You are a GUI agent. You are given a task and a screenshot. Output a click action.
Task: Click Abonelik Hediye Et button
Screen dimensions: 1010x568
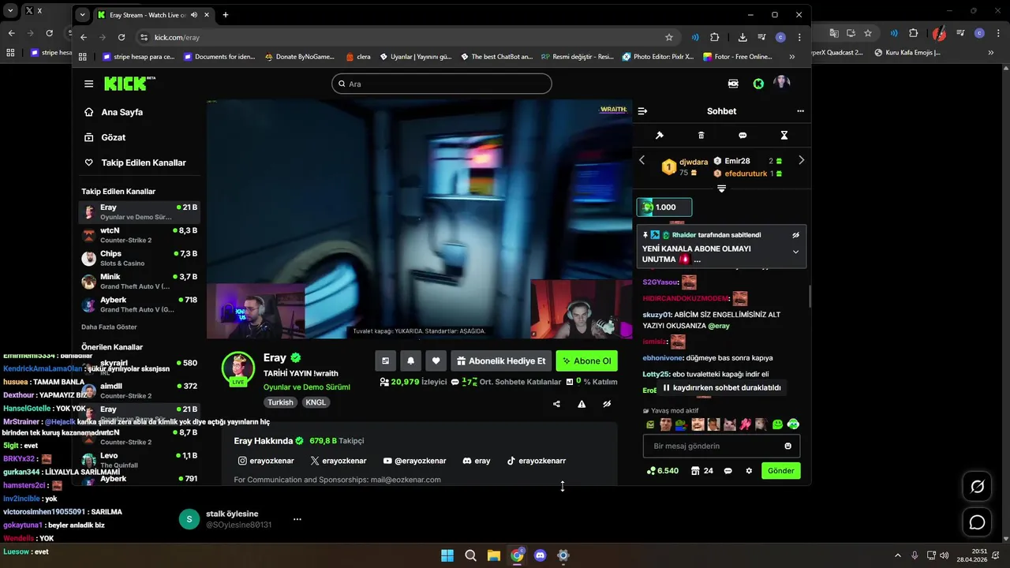coord(500,361)
